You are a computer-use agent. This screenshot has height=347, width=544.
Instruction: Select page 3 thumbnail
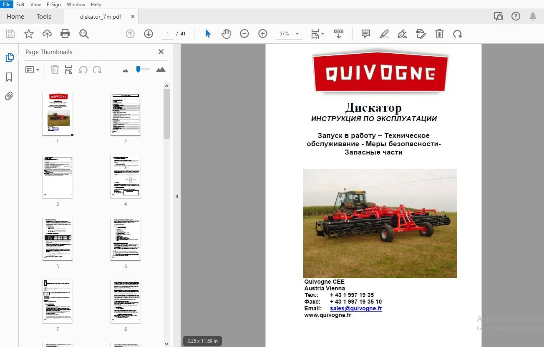(x=58, y=176)
